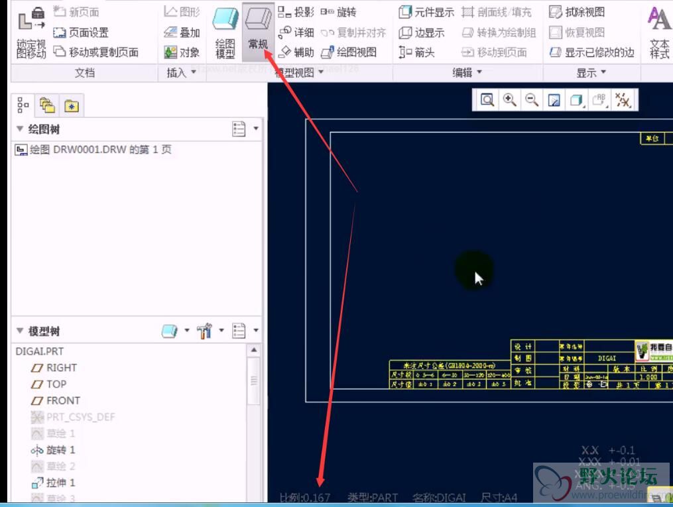Screen dimensions: 673x507
Task: Select feature 草绘 1 in model tree
Action: (53, 433)
